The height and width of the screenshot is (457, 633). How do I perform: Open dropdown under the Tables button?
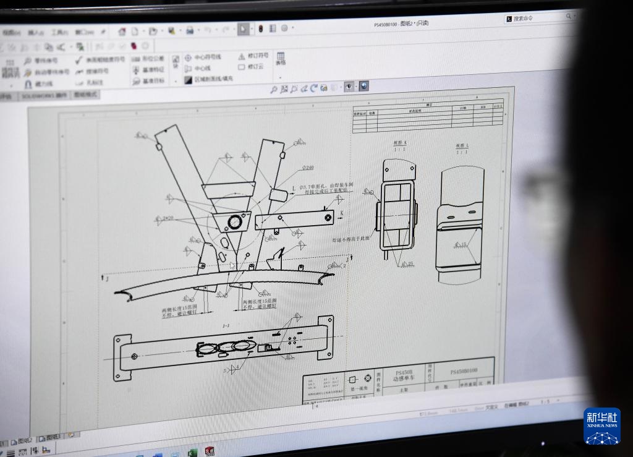[280, 77]
